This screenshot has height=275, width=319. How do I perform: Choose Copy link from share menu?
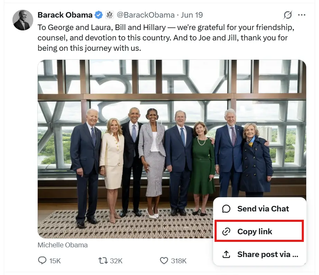tap(259, 231)
